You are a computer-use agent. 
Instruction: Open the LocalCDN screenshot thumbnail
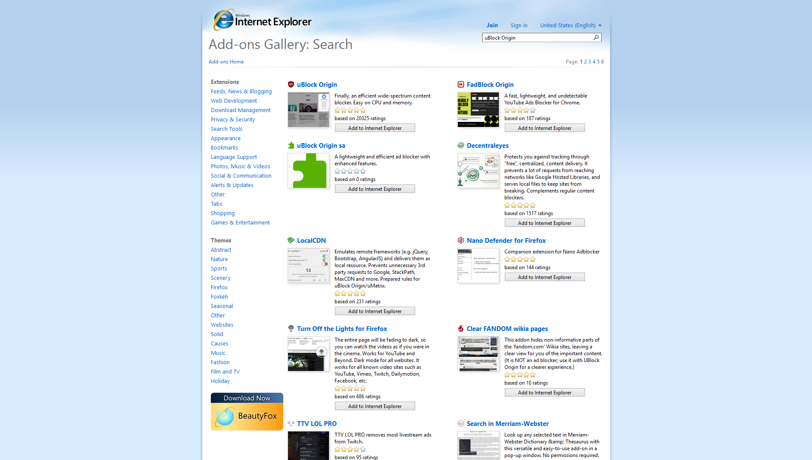(309, 266)
